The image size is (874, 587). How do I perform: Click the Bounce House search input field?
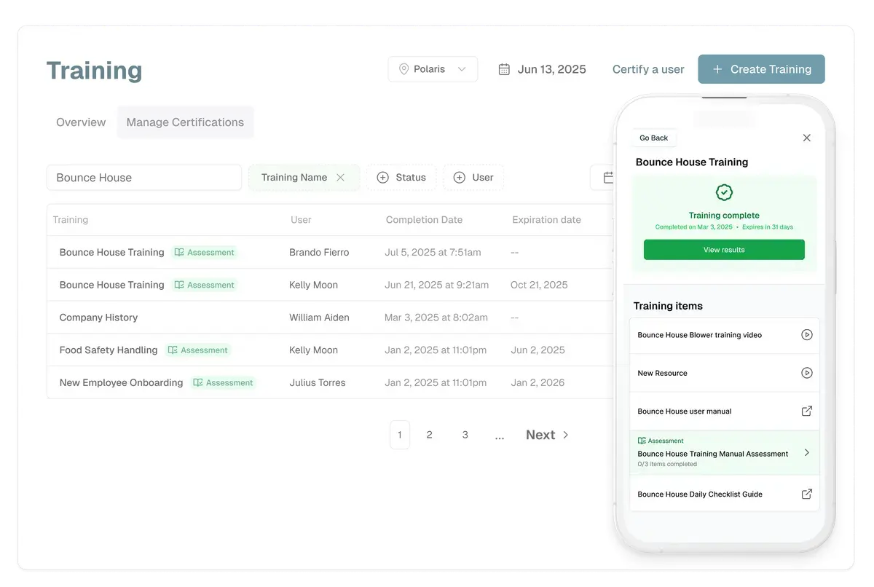pos(144,178)
